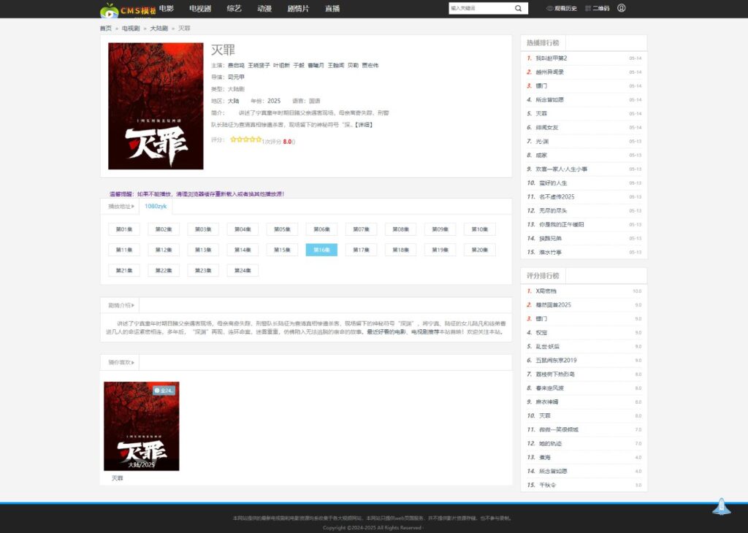Play episode 第20集

coord(480,250)
